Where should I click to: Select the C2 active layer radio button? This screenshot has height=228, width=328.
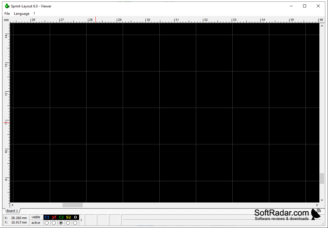click(61, 223)
